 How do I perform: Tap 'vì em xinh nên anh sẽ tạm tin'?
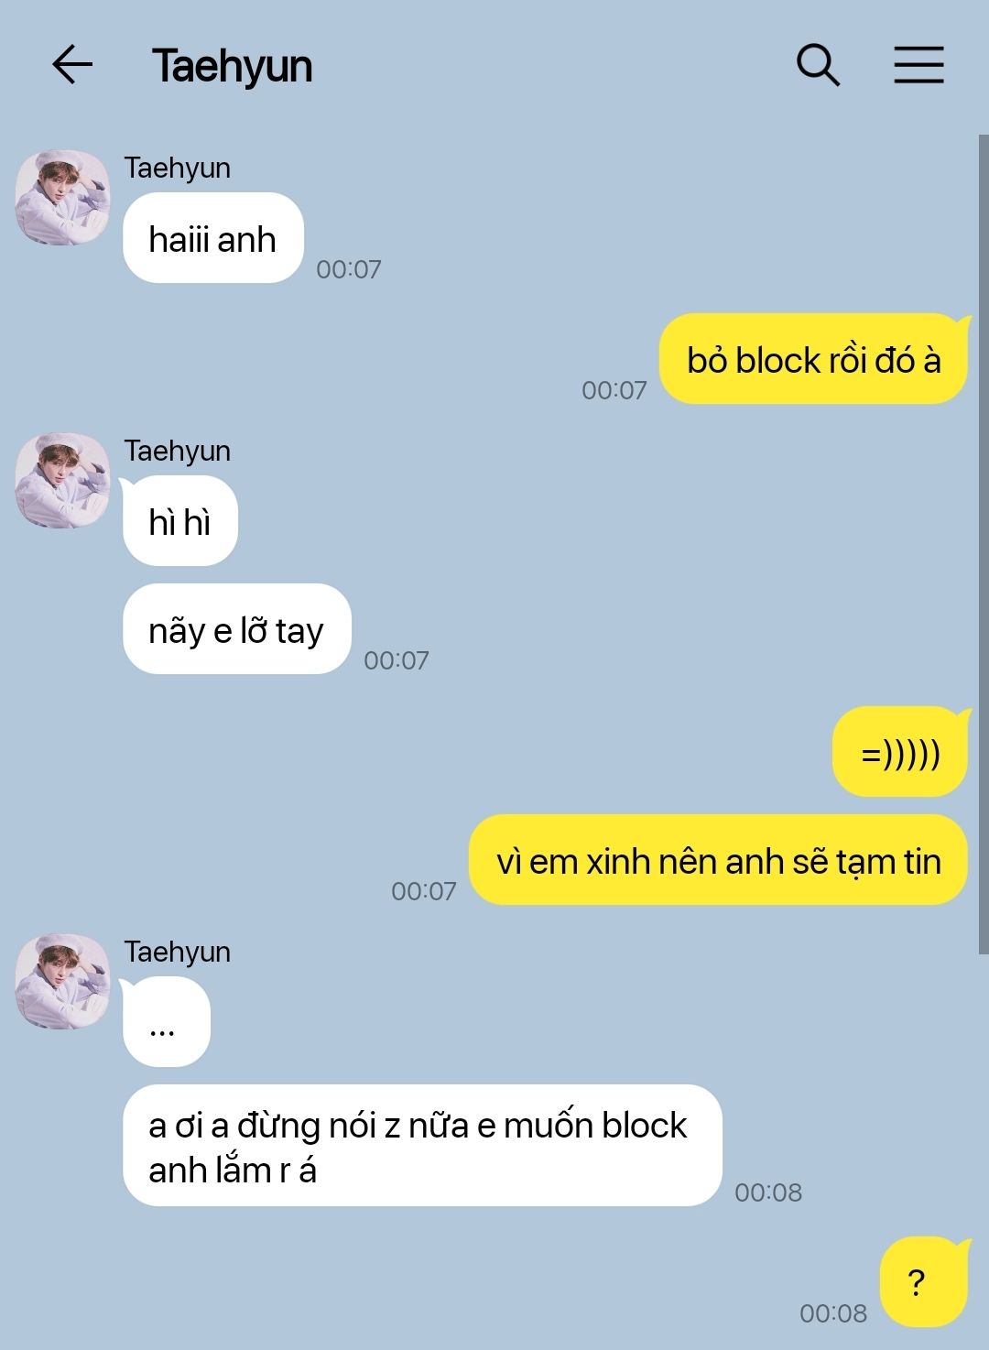coord(718,860)
